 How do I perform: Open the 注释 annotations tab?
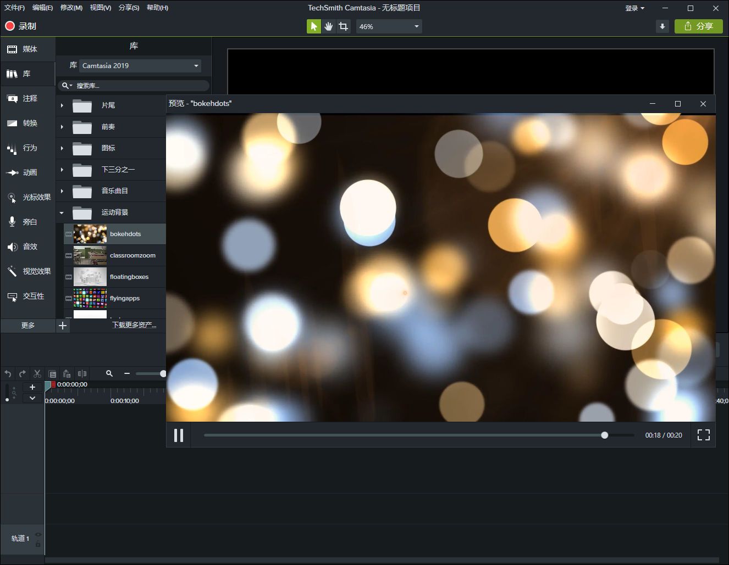click(27, 98)
